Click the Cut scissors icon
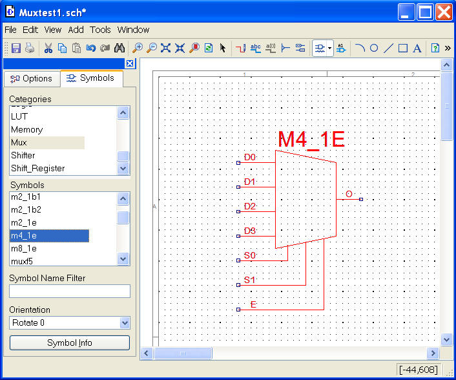 point(48,48)
